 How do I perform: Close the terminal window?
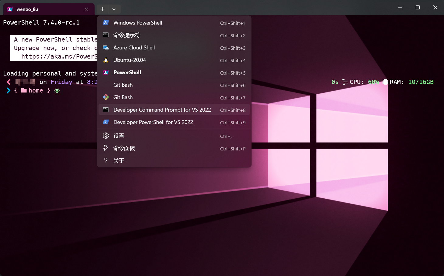(x=435, y=7)
